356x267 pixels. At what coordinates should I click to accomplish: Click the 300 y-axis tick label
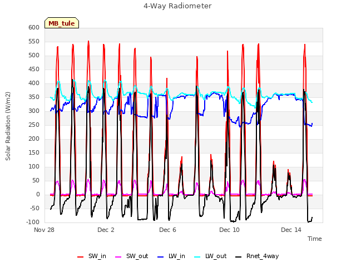34,111
